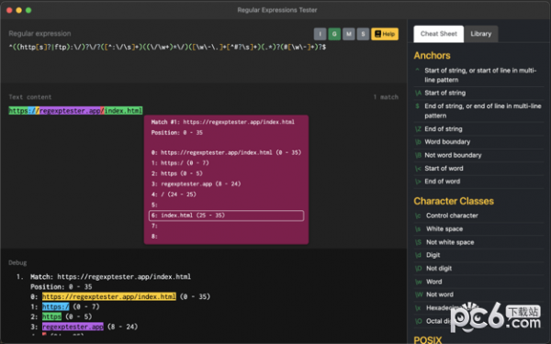551x344 pixels.
Task: Toggle the global G flag
Action: tap(334, 34)
